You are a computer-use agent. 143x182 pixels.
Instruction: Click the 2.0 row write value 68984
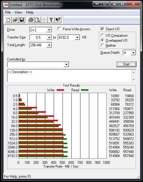click(x=115, y=104)
